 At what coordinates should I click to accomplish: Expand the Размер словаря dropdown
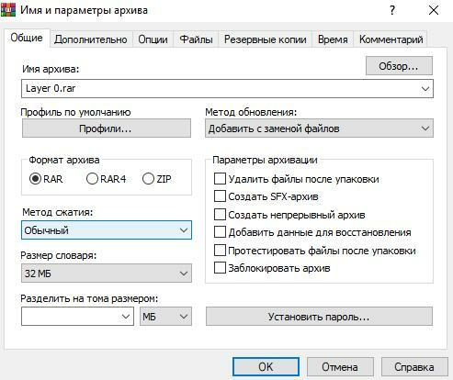tap(107, 274)
